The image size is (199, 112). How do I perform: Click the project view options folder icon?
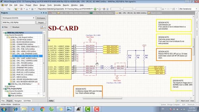42,27
